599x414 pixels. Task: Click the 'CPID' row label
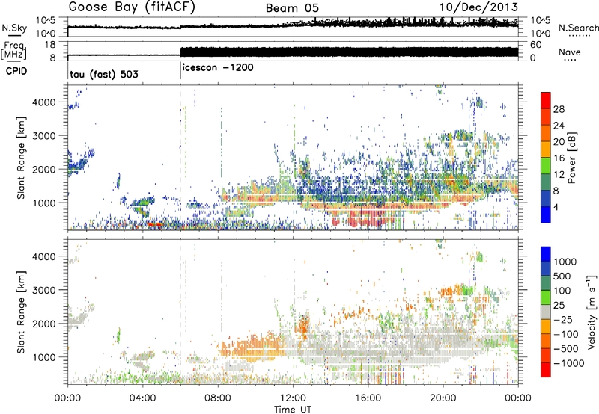pyautogui.click(x=16, y=71)
